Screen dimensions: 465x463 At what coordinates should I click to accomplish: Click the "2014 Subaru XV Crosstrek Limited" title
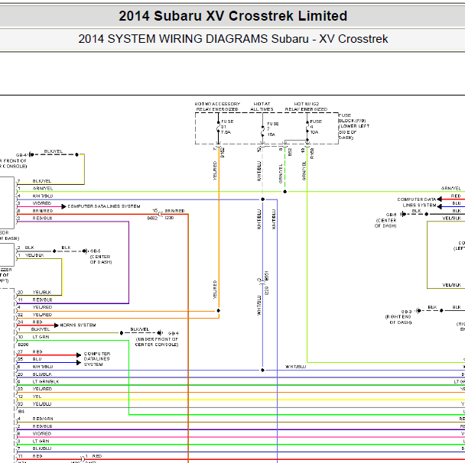click(x=232, y=16)
